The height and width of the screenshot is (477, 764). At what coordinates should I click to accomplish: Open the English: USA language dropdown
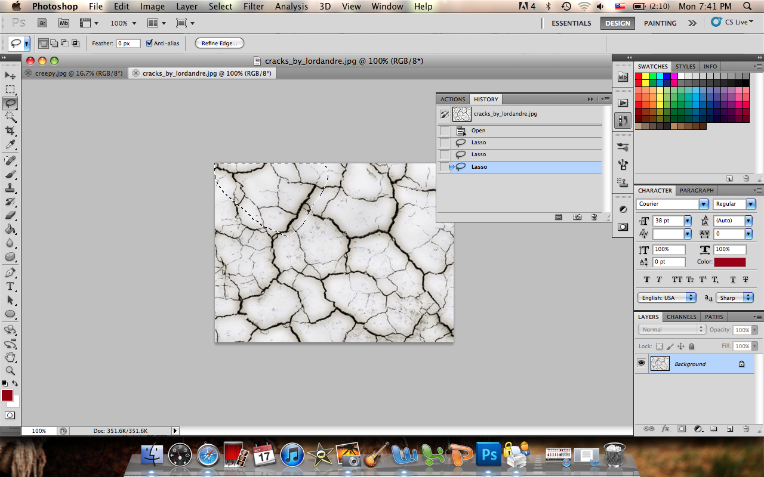[667, 298]
